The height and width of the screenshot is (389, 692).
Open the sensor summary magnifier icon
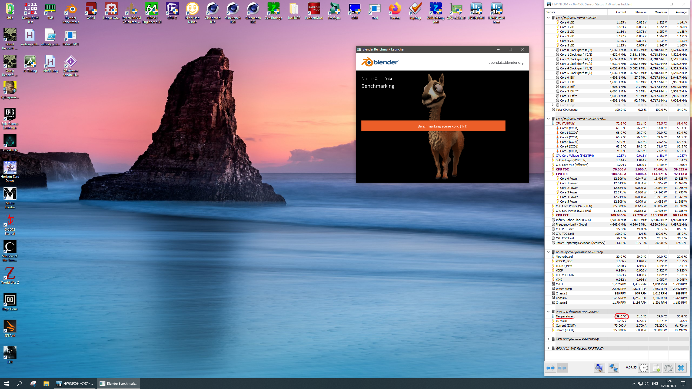point(599,368)
